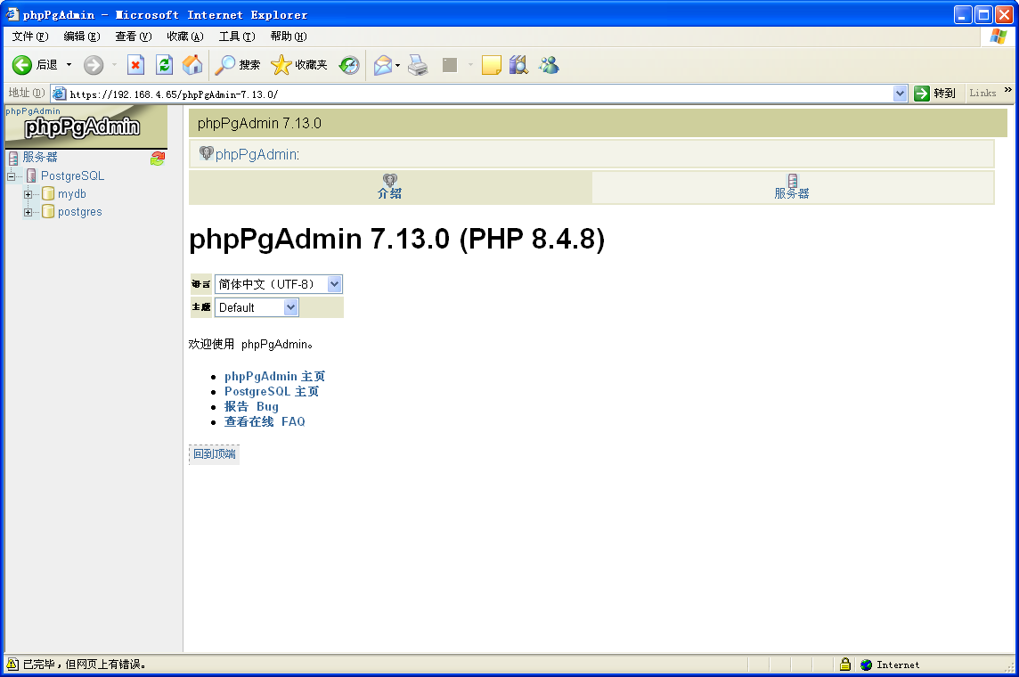Open the yellow Discuss note icon
The image size is (1019, 677).
pos(492,65)
